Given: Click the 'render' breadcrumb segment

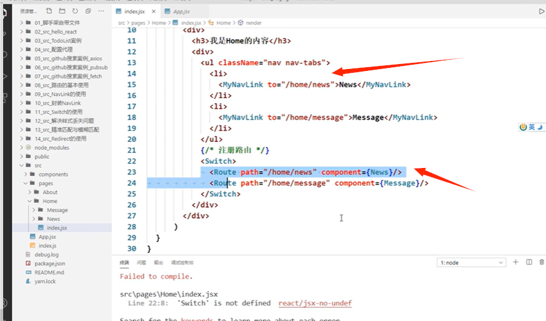Looking at the screenshot, I should point(254,22).
